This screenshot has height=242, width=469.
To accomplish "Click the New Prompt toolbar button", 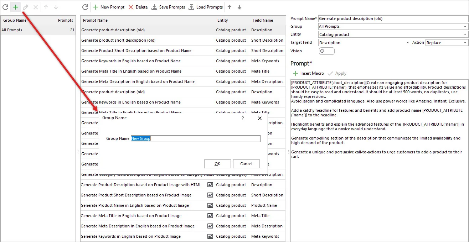I will click(109, 7).
